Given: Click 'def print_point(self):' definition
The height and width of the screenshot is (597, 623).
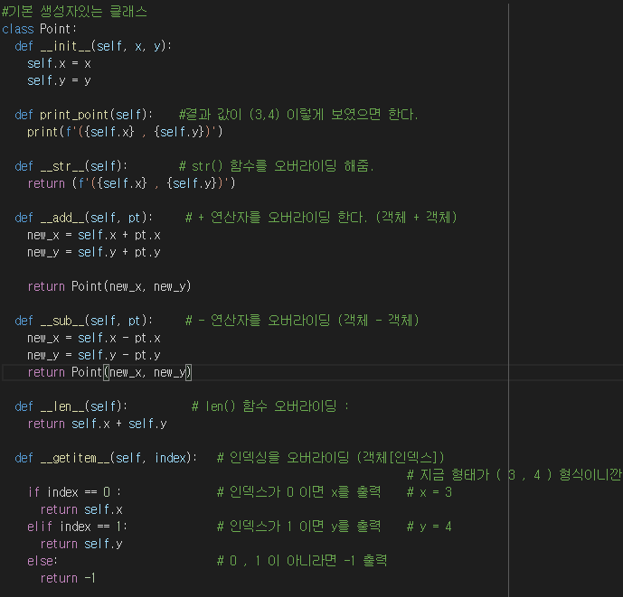Looking at the screenshot, I should [x=84, y=115].
